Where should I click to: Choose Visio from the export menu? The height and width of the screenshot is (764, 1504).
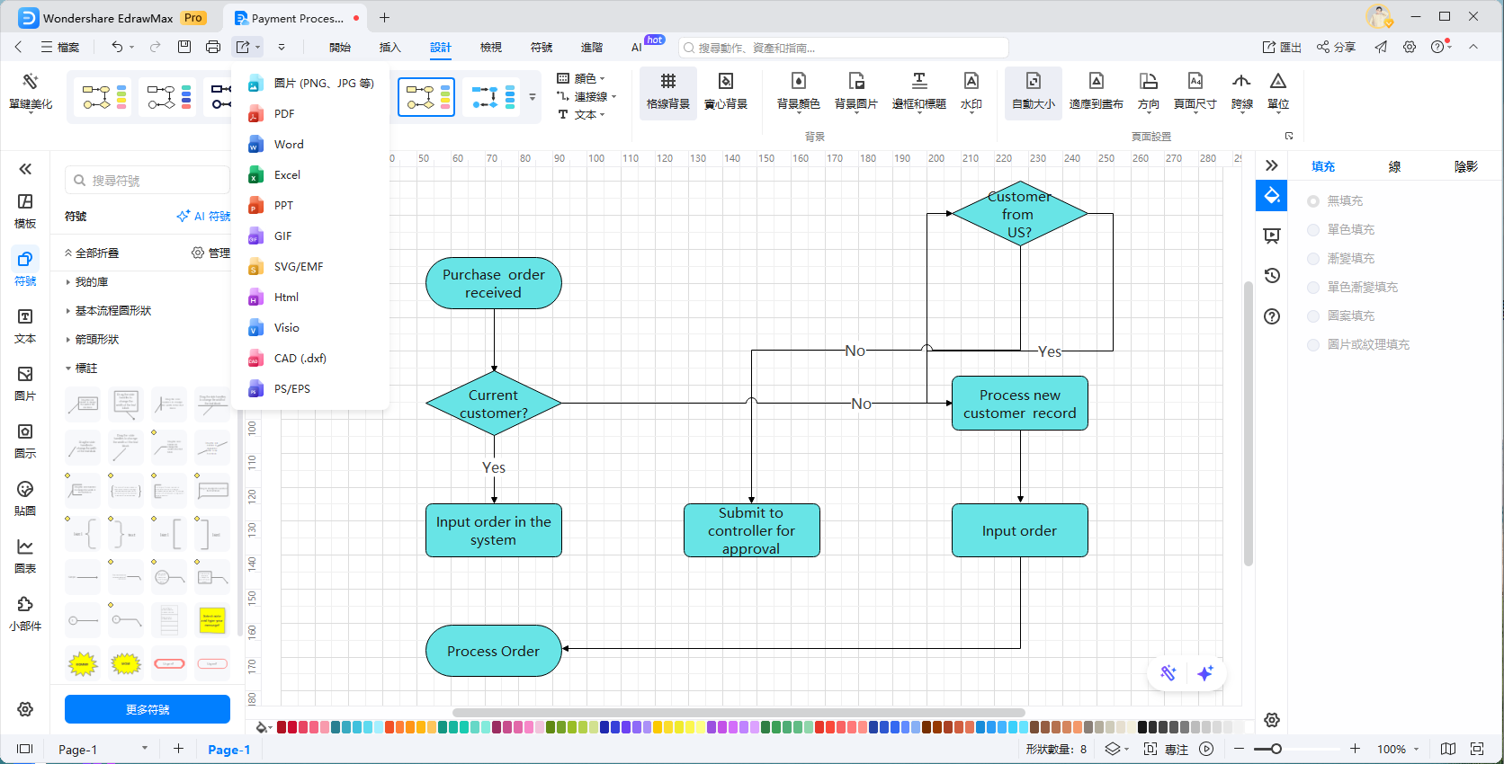pyautogui.click(x=310, y=328)
